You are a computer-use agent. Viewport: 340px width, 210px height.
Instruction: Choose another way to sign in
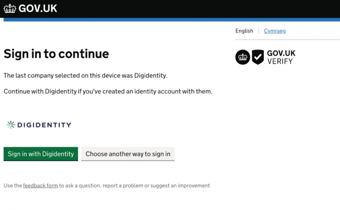[128, 154]
